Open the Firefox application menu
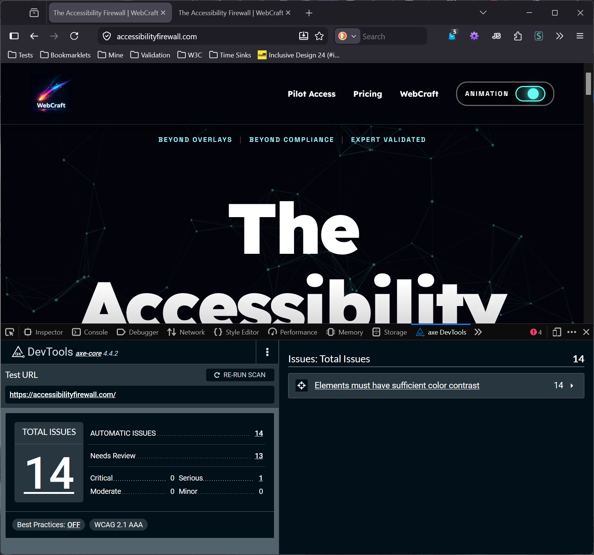The height and width of the screenshot is (555, 594). 580,36
